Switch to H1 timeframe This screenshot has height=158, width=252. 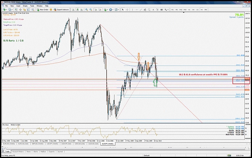click(x=189, y=10)
